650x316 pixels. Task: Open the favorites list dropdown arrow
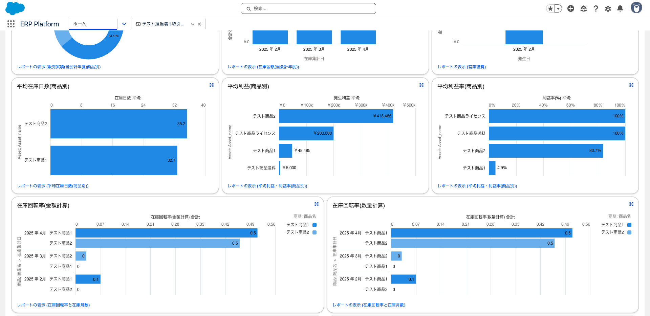click(x=558, y=8)
